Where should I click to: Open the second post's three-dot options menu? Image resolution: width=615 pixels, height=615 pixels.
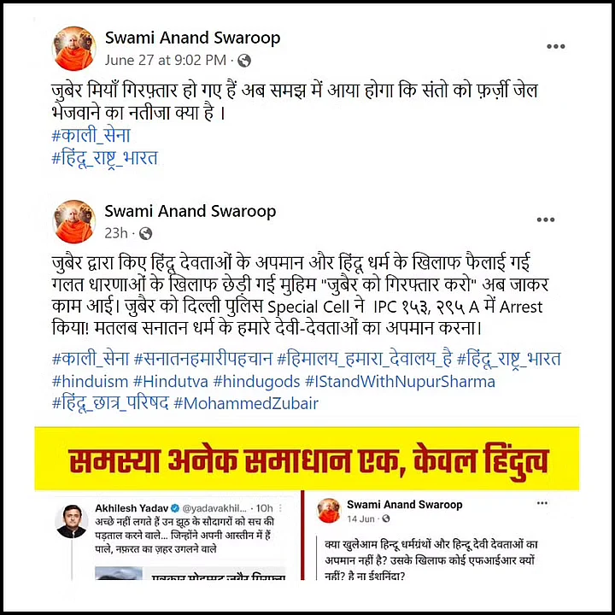pyautogui.click(x=546, y=220)
